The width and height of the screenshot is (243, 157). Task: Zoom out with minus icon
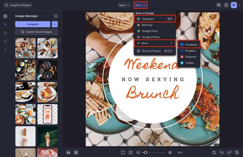pos(138,153)
